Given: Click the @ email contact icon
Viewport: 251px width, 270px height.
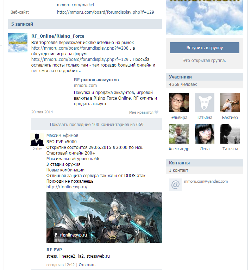Looking at the screenshot, I should (x=175, y=184).
